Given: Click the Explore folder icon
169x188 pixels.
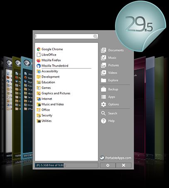Looking at the screenshot, I should tap(103, 80).
